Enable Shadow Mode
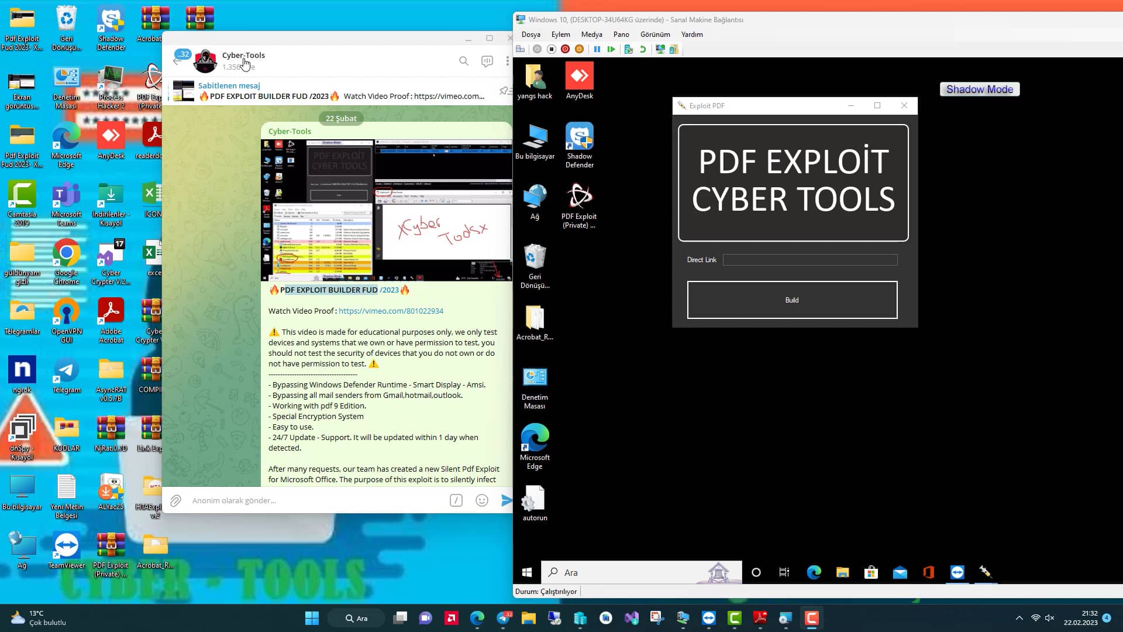This screenshot has width=1123, height=632. pos(979,89)
